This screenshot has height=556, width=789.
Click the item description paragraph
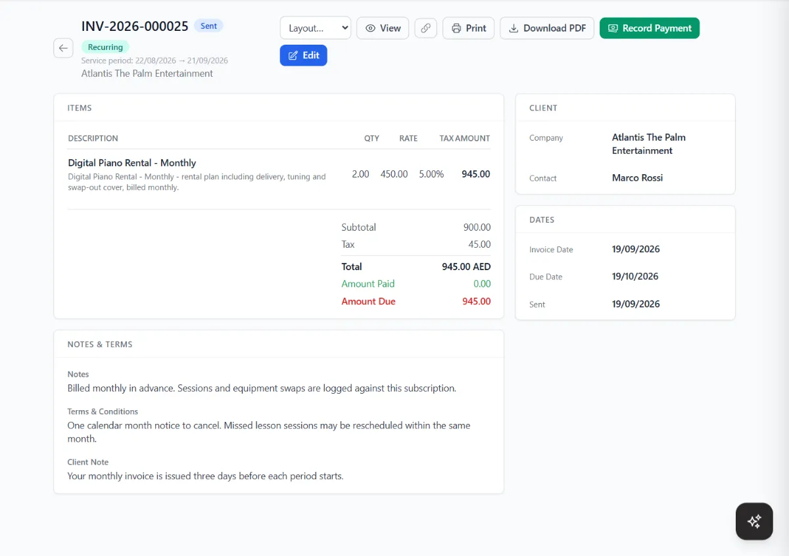click(x=197, y=182)
